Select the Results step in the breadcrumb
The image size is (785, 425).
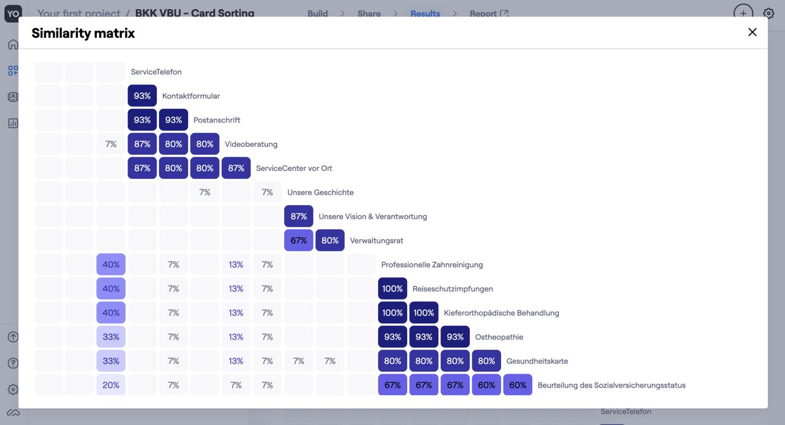pos(425,13)
